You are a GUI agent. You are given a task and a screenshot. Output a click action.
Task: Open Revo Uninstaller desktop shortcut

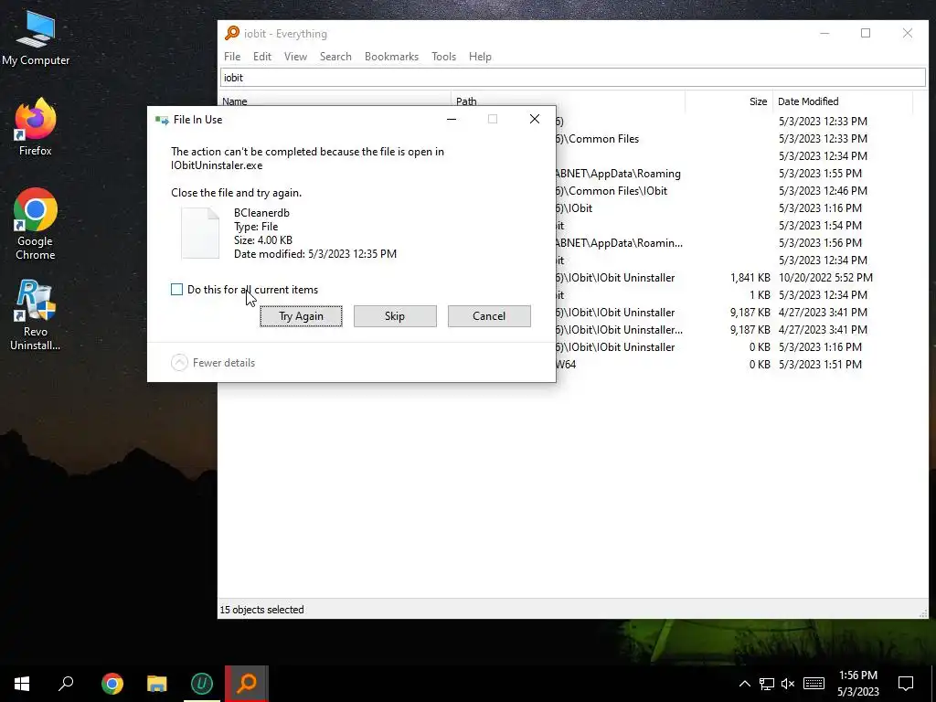(x=36, y=314)
